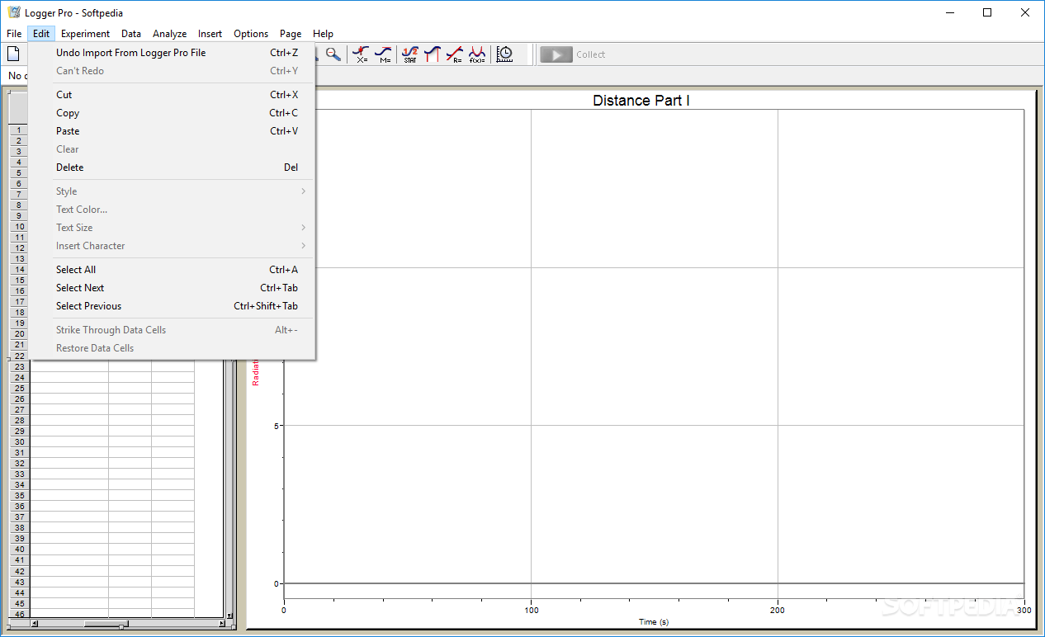Open the Insert menu

[x=210, y=34]
